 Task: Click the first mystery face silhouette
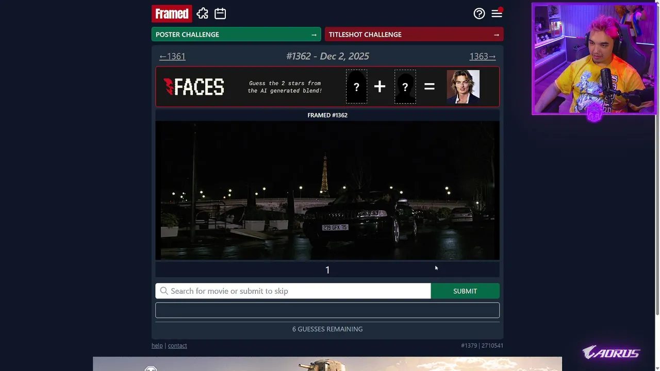tap(356, 87)
